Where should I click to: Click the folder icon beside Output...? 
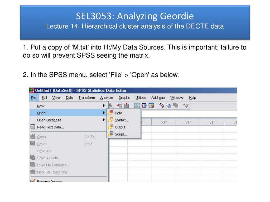point(110,127)
